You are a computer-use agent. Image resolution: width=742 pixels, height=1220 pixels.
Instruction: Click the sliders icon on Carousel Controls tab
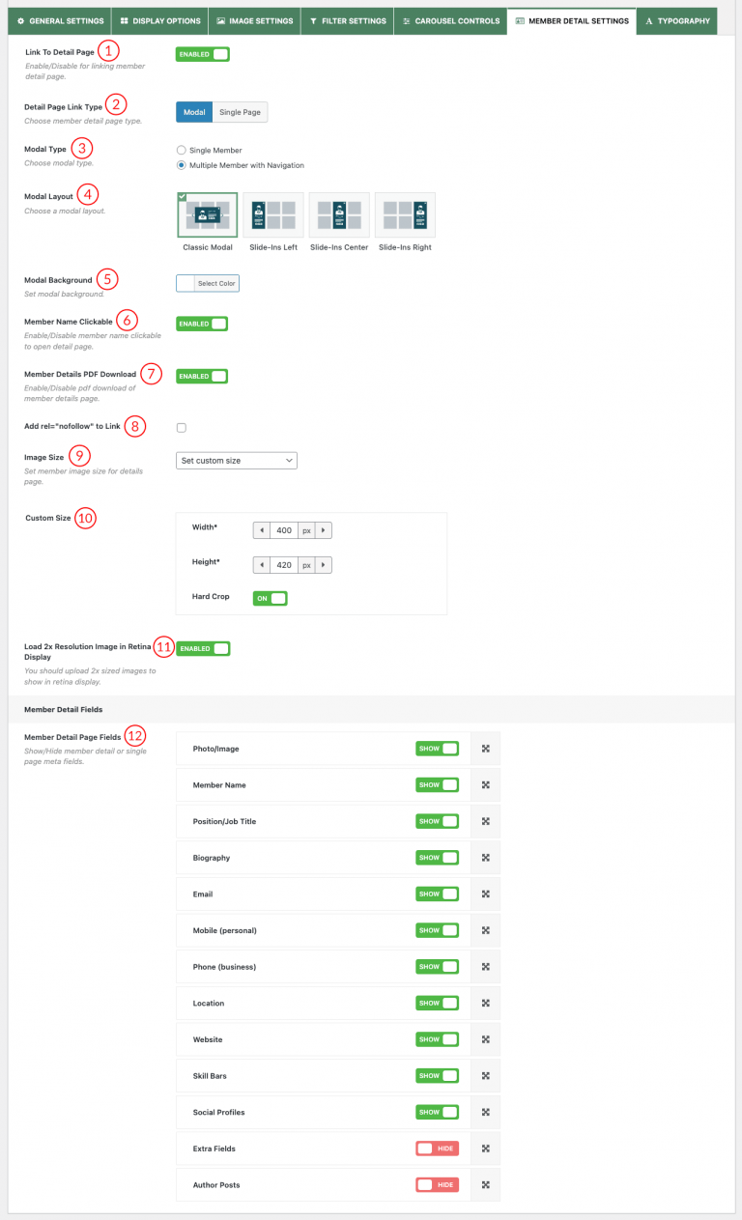coord(408,20)
